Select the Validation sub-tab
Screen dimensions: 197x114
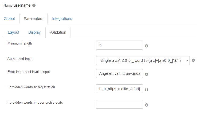click(58, 32)
